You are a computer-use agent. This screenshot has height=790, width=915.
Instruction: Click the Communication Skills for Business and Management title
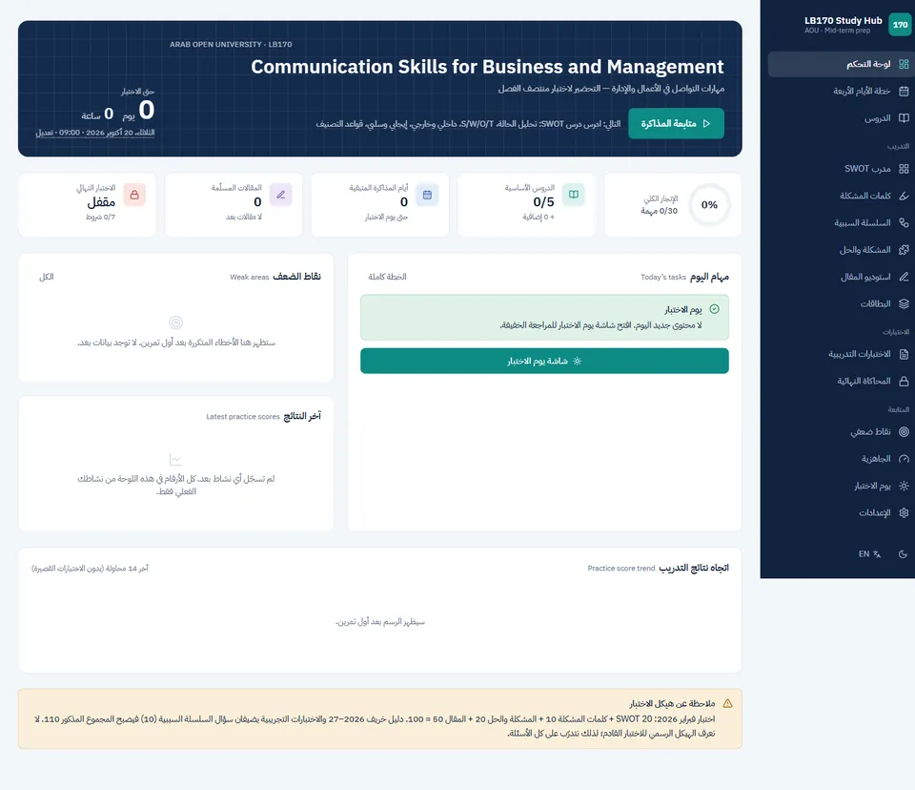point(487,67)
